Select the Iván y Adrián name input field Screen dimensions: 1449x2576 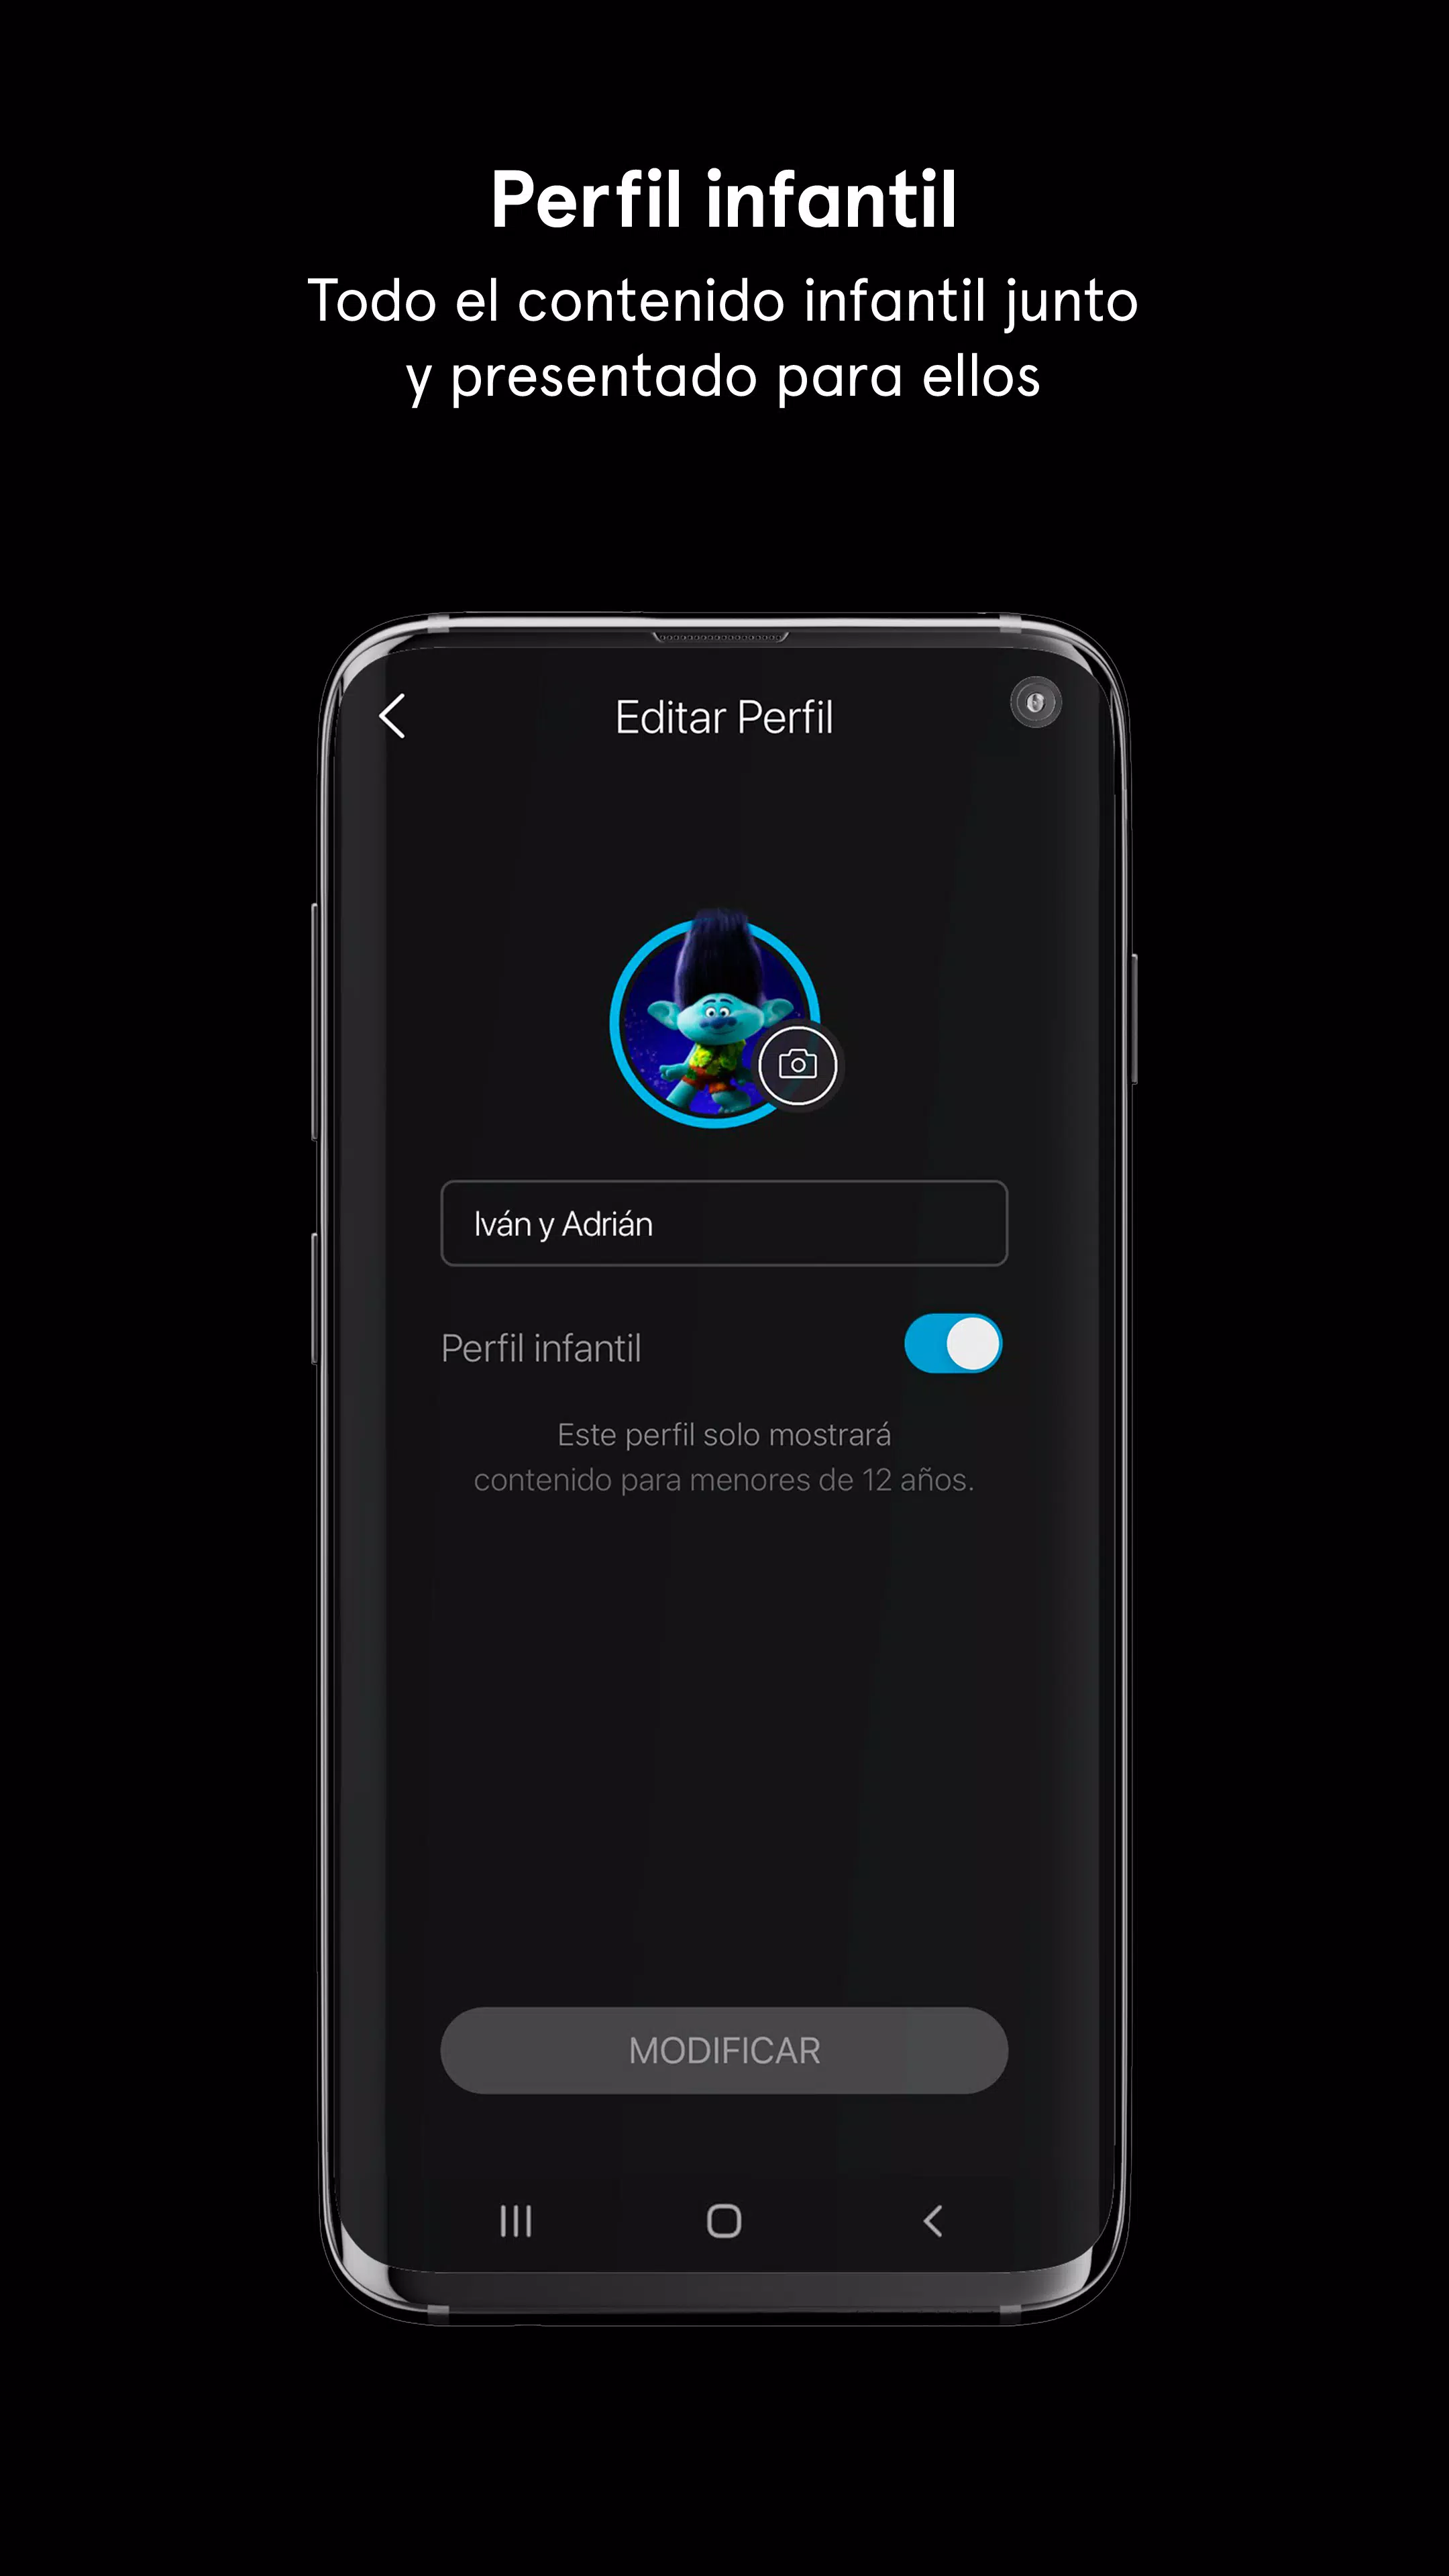pos(724,1222)
